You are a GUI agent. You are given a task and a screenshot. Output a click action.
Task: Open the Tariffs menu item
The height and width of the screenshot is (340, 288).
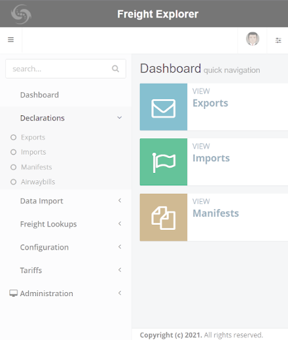(x=65, y=271)
